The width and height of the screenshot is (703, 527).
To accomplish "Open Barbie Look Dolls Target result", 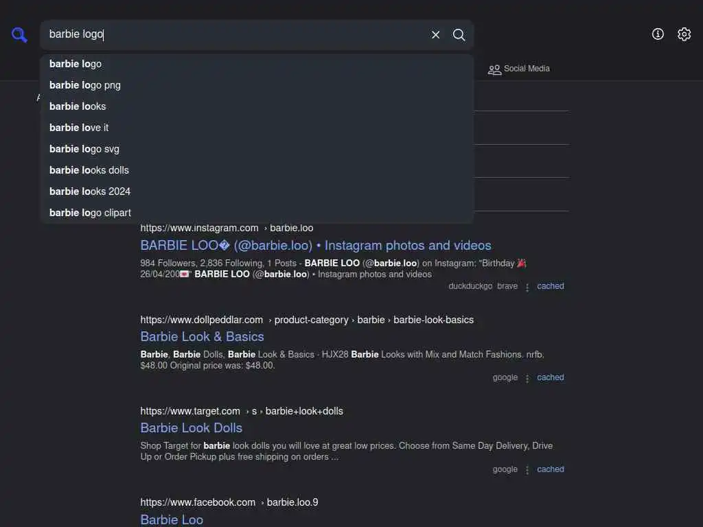I will [192, 428].
